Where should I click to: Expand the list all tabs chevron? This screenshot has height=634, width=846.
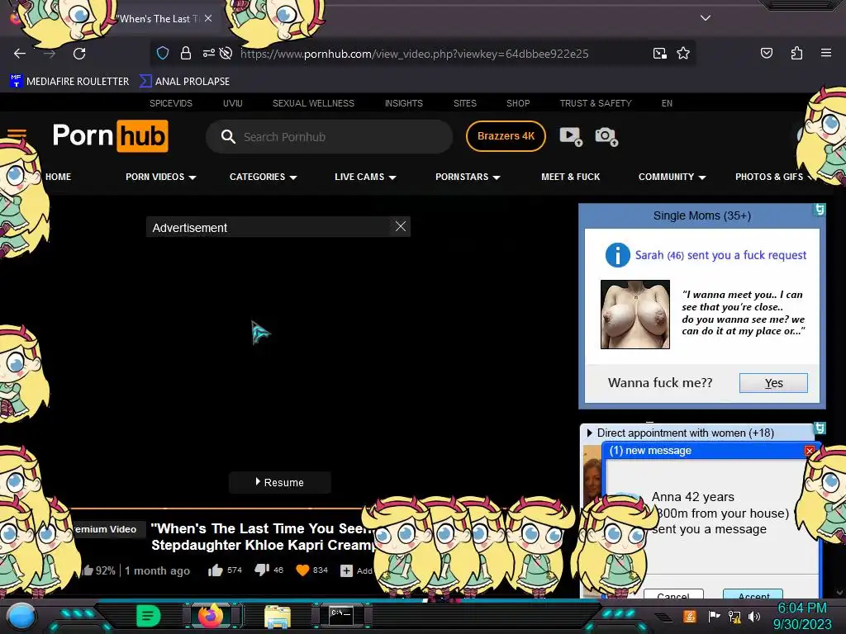tap(706, 18)
